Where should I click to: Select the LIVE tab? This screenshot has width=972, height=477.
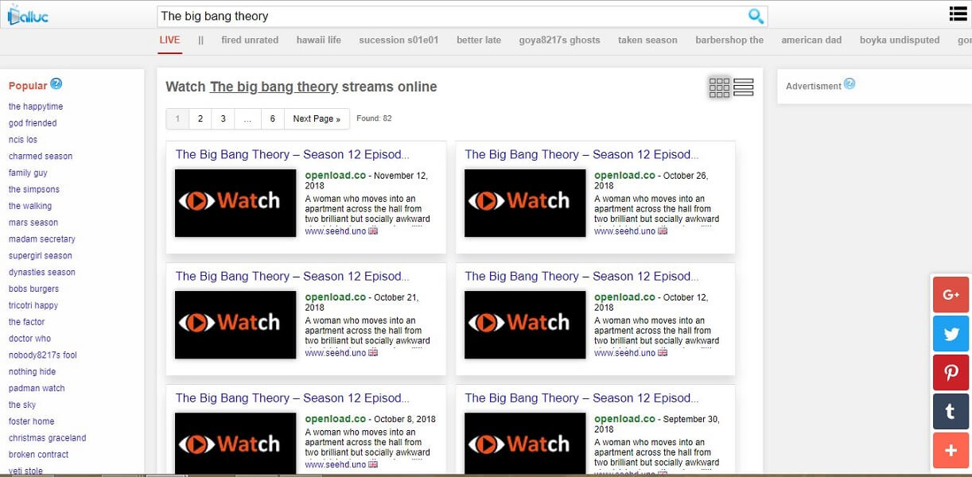click(x=169, y=40)
